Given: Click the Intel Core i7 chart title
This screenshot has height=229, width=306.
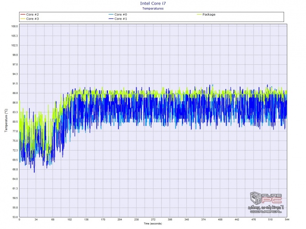Looking at the screenshot, I should 153,3.
